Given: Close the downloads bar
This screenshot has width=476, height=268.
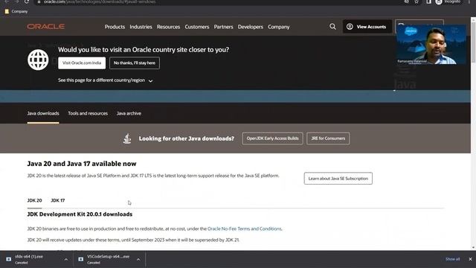Looking at the screenshot, I should 470,259.
